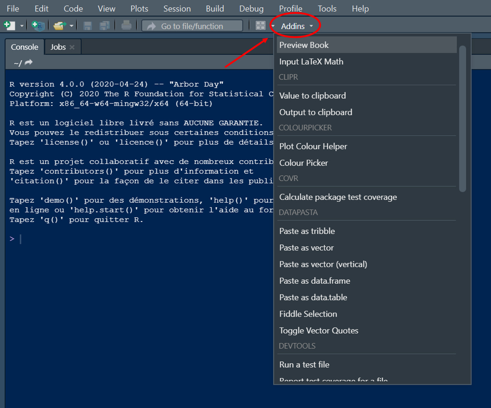Run Paste as tribble addin
491x408 pixels.
coord(307,231)
